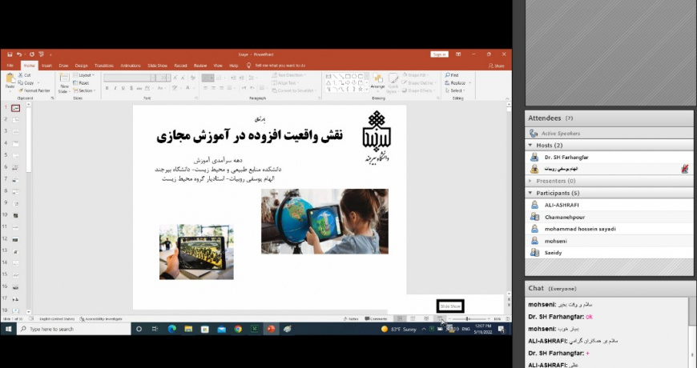Viewport: 697px width, 368px height.
Task: Open Google Chrome from the taskbar
Action: tap(238, 329)
